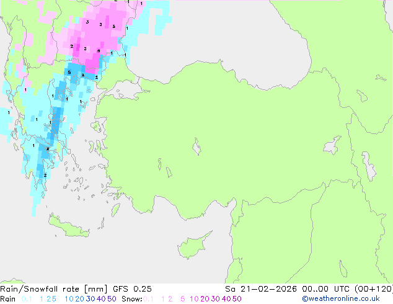Select the snow legend value 20
This screenshot has width=393, height=304.
click(x=205, y=299)
